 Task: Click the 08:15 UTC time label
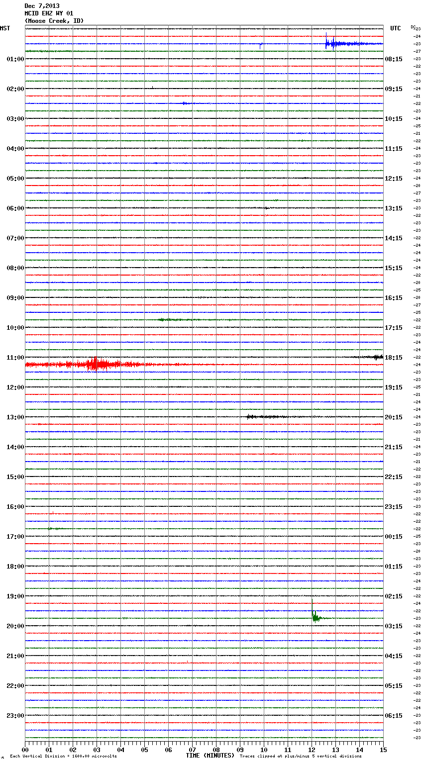coord(394,59)
